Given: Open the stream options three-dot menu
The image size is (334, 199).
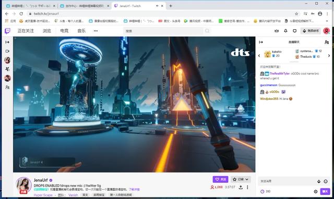Looking at the screenshot, I should click(x=247, y=187).
